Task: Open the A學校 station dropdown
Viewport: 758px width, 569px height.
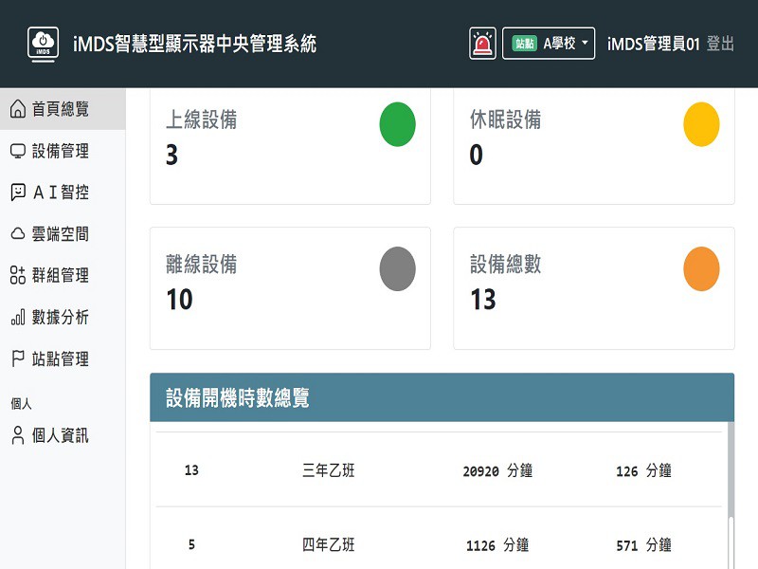Action: point(549,44)
